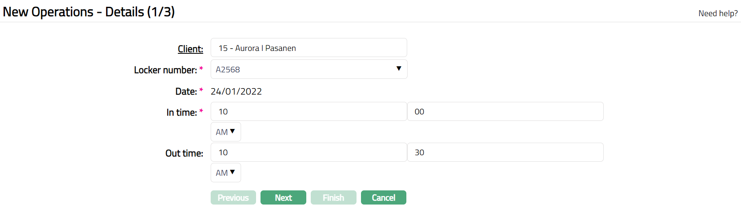Click the Out time hour field

308,152
